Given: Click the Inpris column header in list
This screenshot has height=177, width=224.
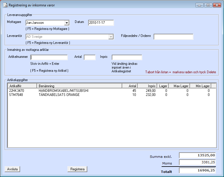Looking at the screenshot, I should [147, 86].
